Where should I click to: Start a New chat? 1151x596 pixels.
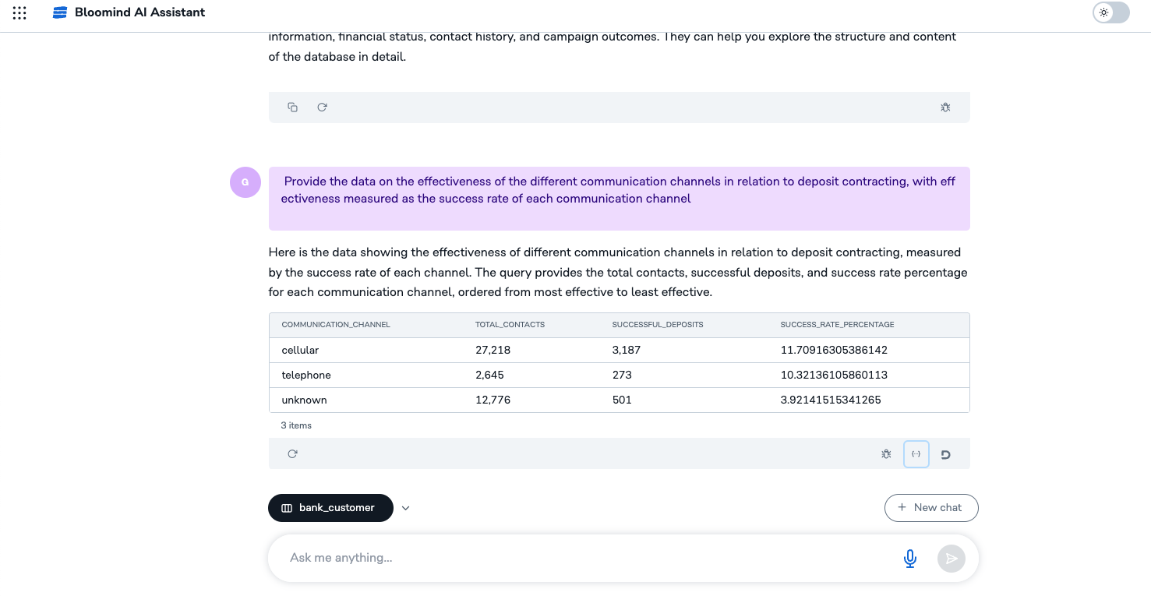pyautogui.click(x=931, y=507)
